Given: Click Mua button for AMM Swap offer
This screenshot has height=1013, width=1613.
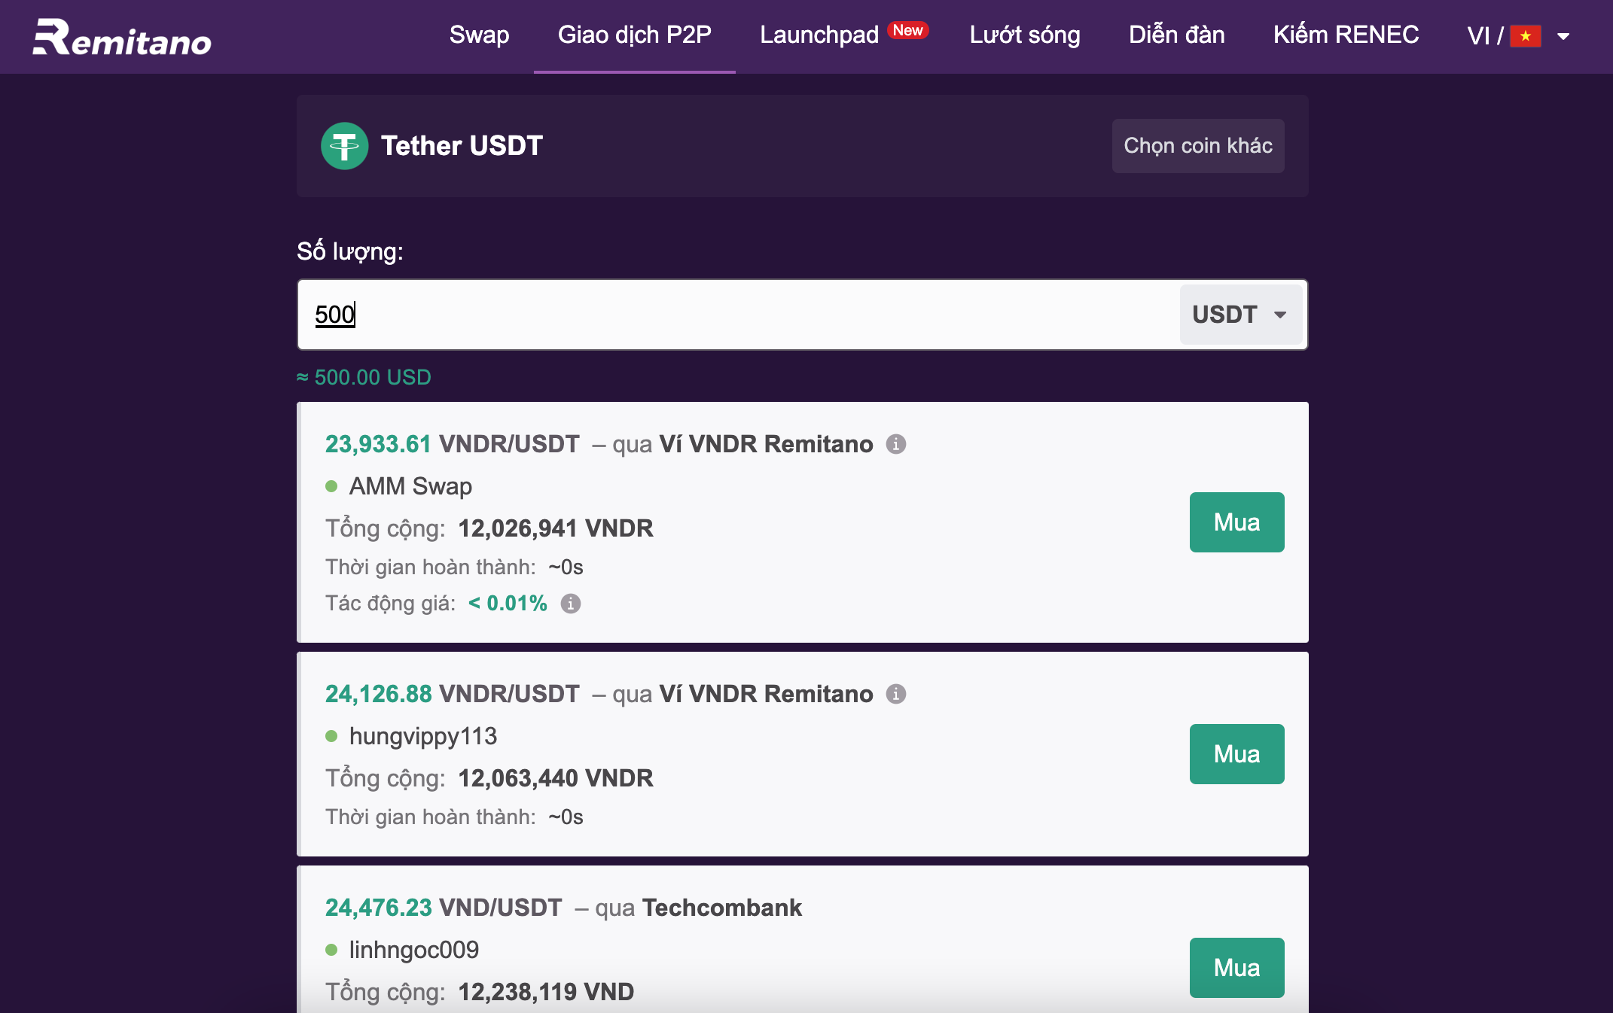Looking at the screenshot, I should coord(1237,522).
